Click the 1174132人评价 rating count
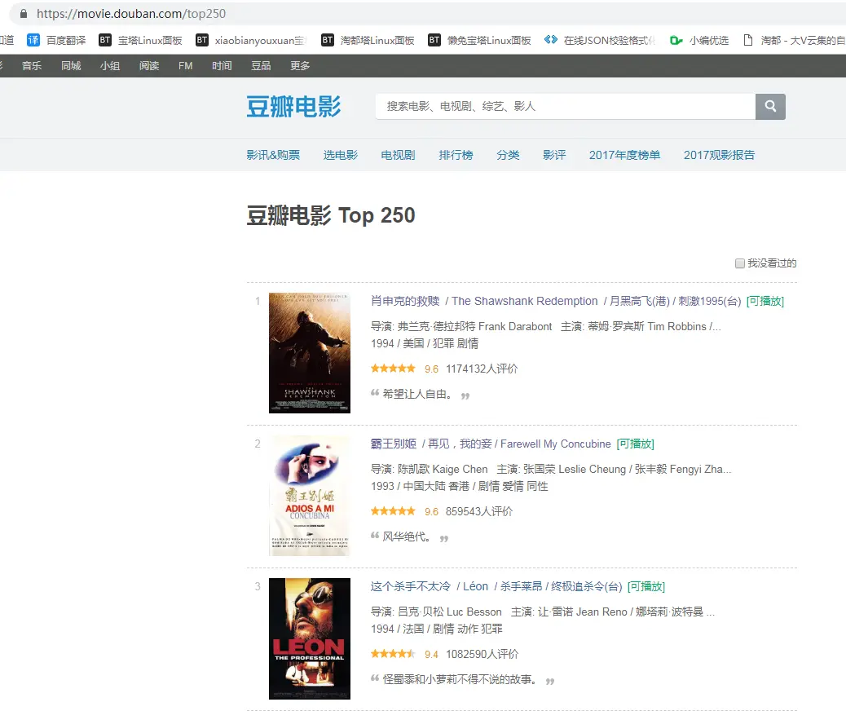 [482, 369]
